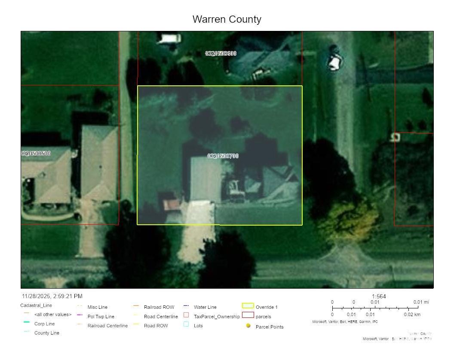This screenshot has height=350, width=454.
Task: Select parcel label 0320500700 on map
Action: pos(223,156)
